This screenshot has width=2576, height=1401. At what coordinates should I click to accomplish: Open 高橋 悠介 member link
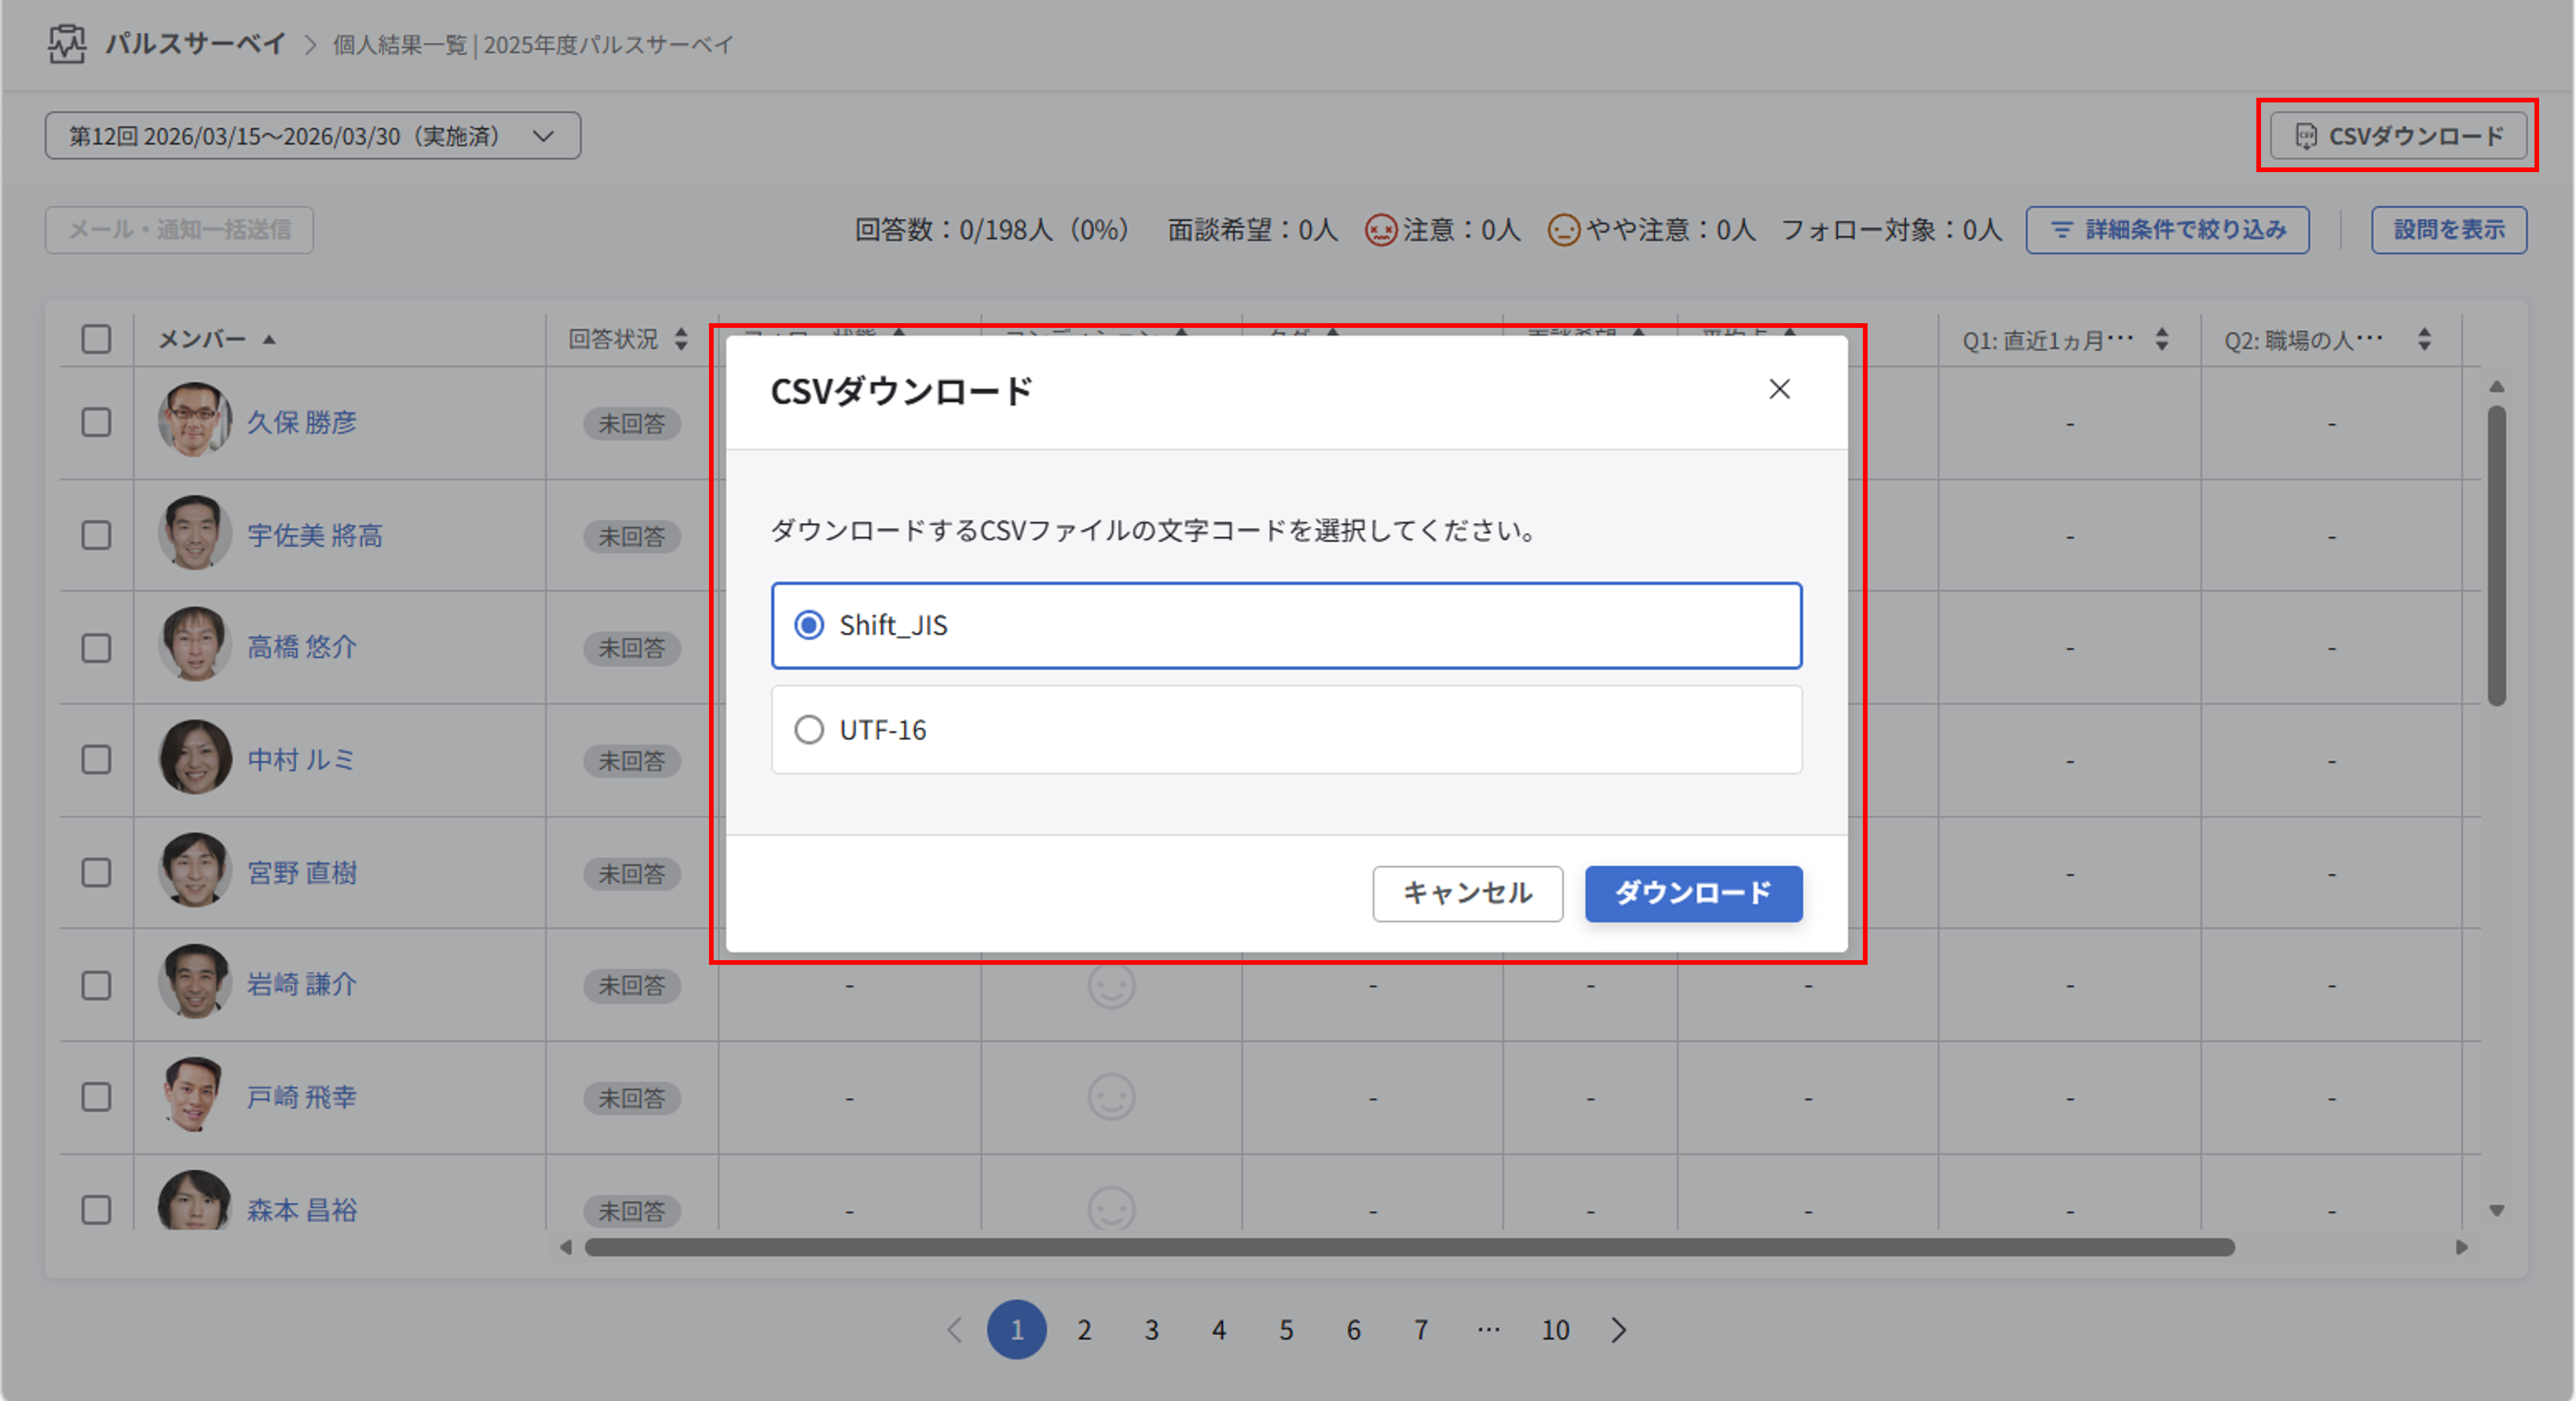click(x=302, y=647)
